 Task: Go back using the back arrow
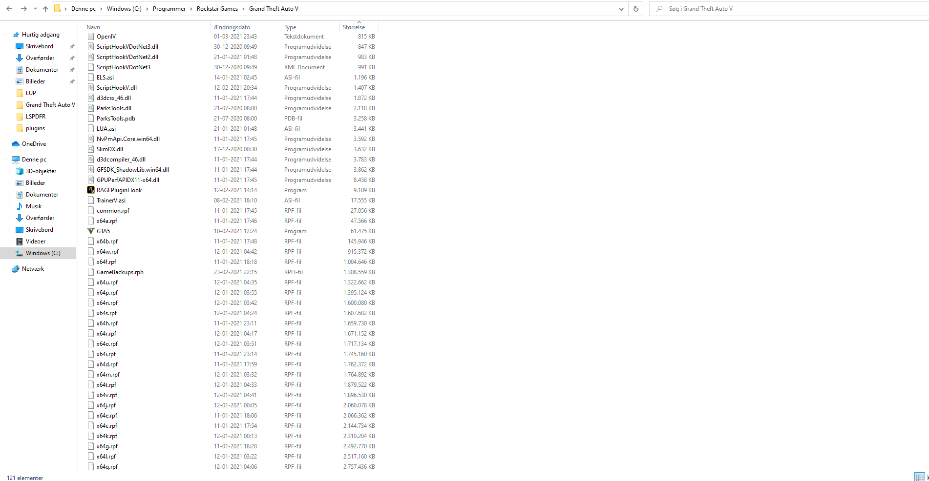[9, 9]
